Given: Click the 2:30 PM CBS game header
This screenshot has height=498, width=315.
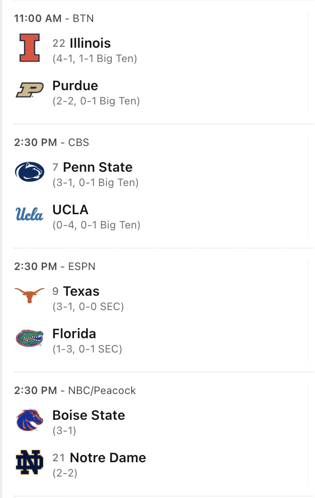Looking at the screenshot, I should click(x=52, y=143).
